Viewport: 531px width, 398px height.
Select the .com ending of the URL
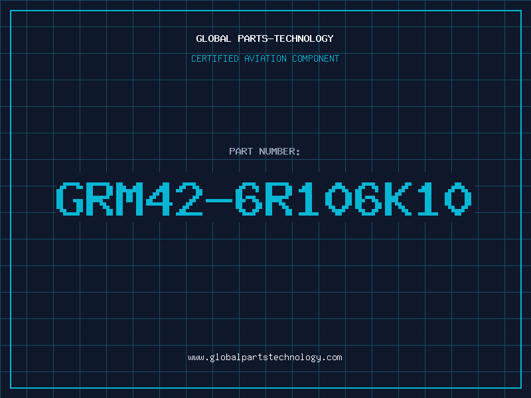(x=331, y=358)
